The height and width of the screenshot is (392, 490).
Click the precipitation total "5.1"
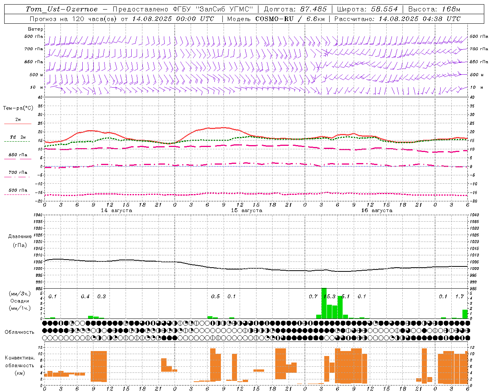[346, 296]
